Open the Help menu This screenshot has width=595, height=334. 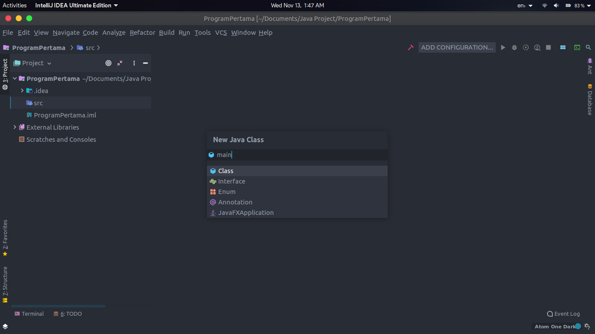click(x=266, y=33)
